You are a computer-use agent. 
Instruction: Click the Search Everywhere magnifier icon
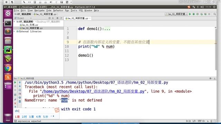(215, 14)
